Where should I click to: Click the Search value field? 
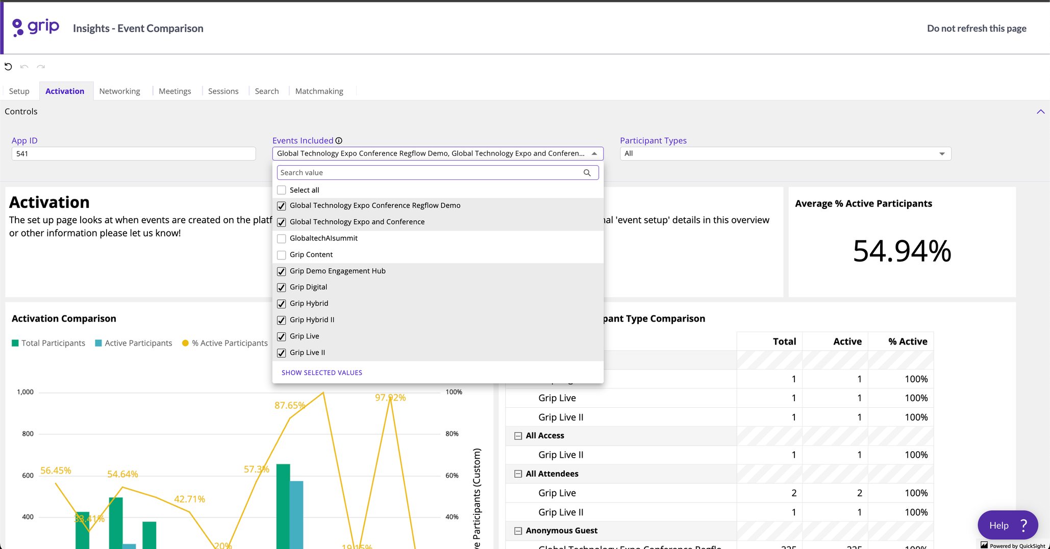click(x=438, y=173)
